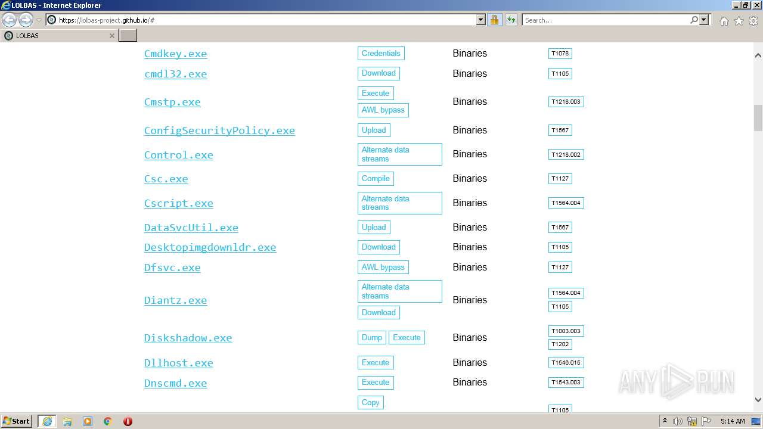The image size is (763, 429).
Task: Click the Download tag for Desktopimgdownldr.exe
Action: 379,247
